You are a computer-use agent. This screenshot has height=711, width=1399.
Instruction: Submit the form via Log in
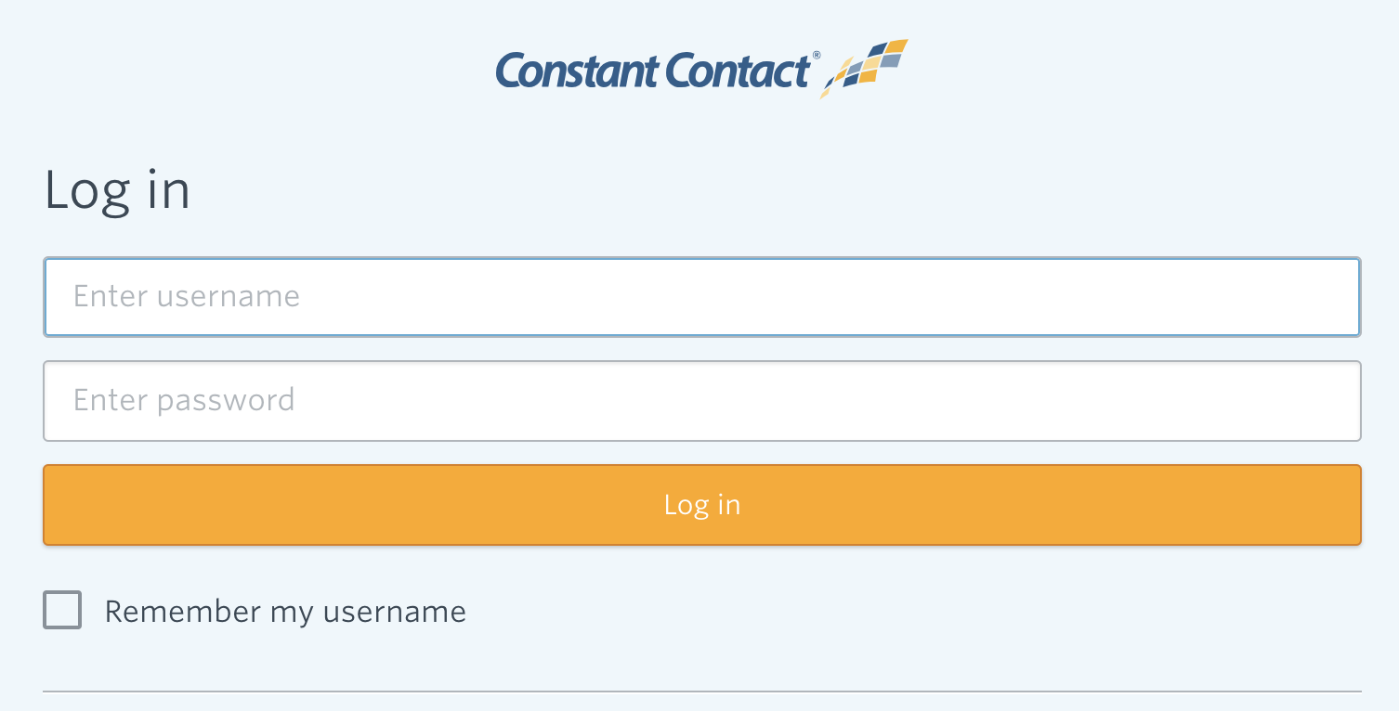pyautogui.click(x=699, y=504)
